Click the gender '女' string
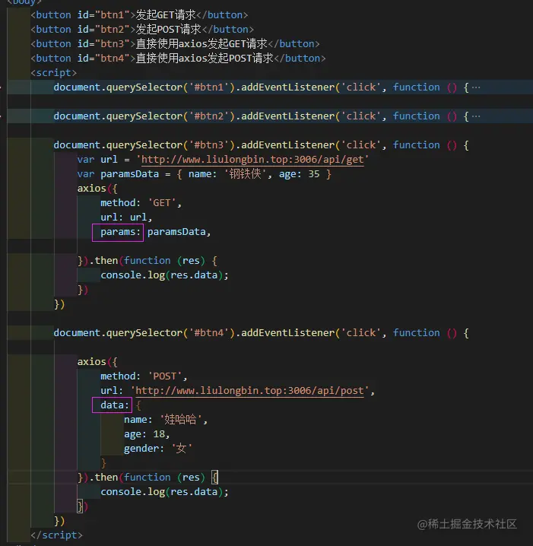This screenshot has width=533, height=546. (x=182, y=449)
